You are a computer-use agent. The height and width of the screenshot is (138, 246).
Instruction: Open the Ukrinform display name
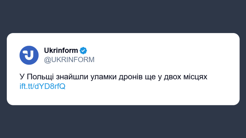(61, 50)
